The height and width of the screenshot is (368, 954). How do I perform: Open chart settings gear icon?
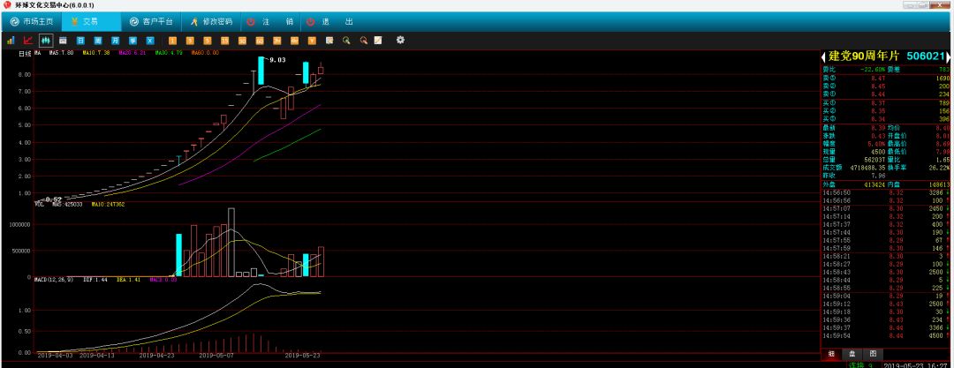click(x=400, y=40)
